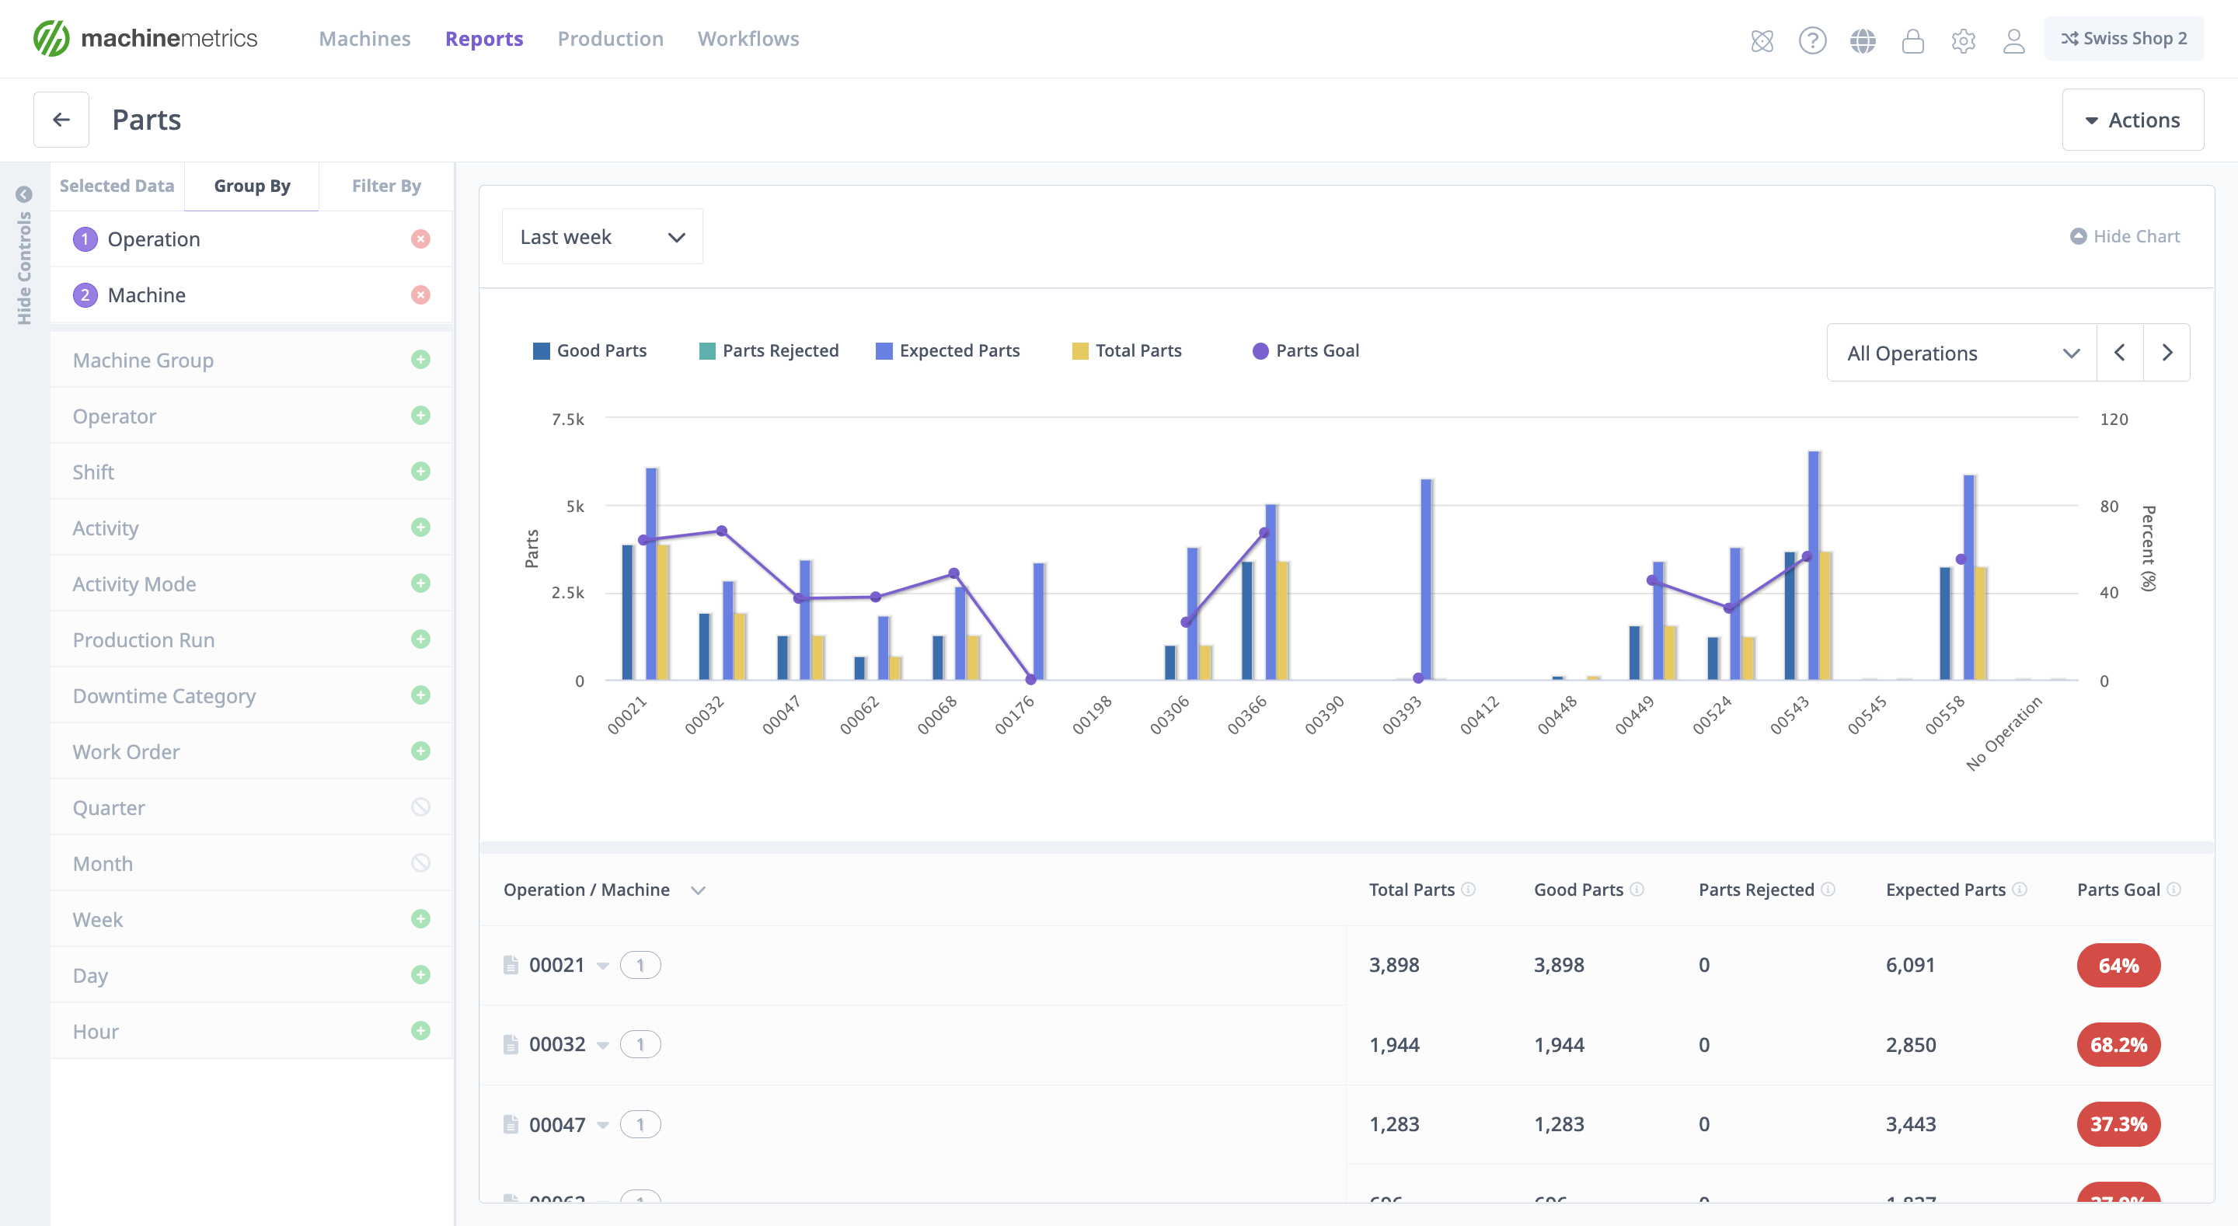Expand operation 00021 row arrow
The width and height of the screenshot is (2238, 1226).
(602, 965)
